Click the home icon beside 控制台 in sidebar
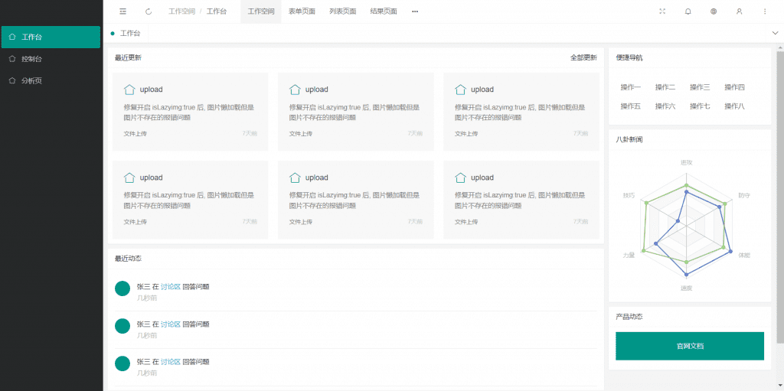 12,58
